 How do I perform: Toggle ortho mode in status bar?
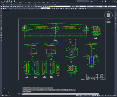click(x=84, y=96)
